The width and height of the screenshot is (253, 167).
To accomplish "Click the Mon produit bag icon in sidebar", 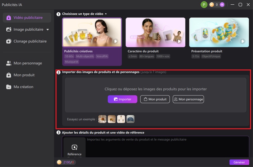I will coord(9,75).
